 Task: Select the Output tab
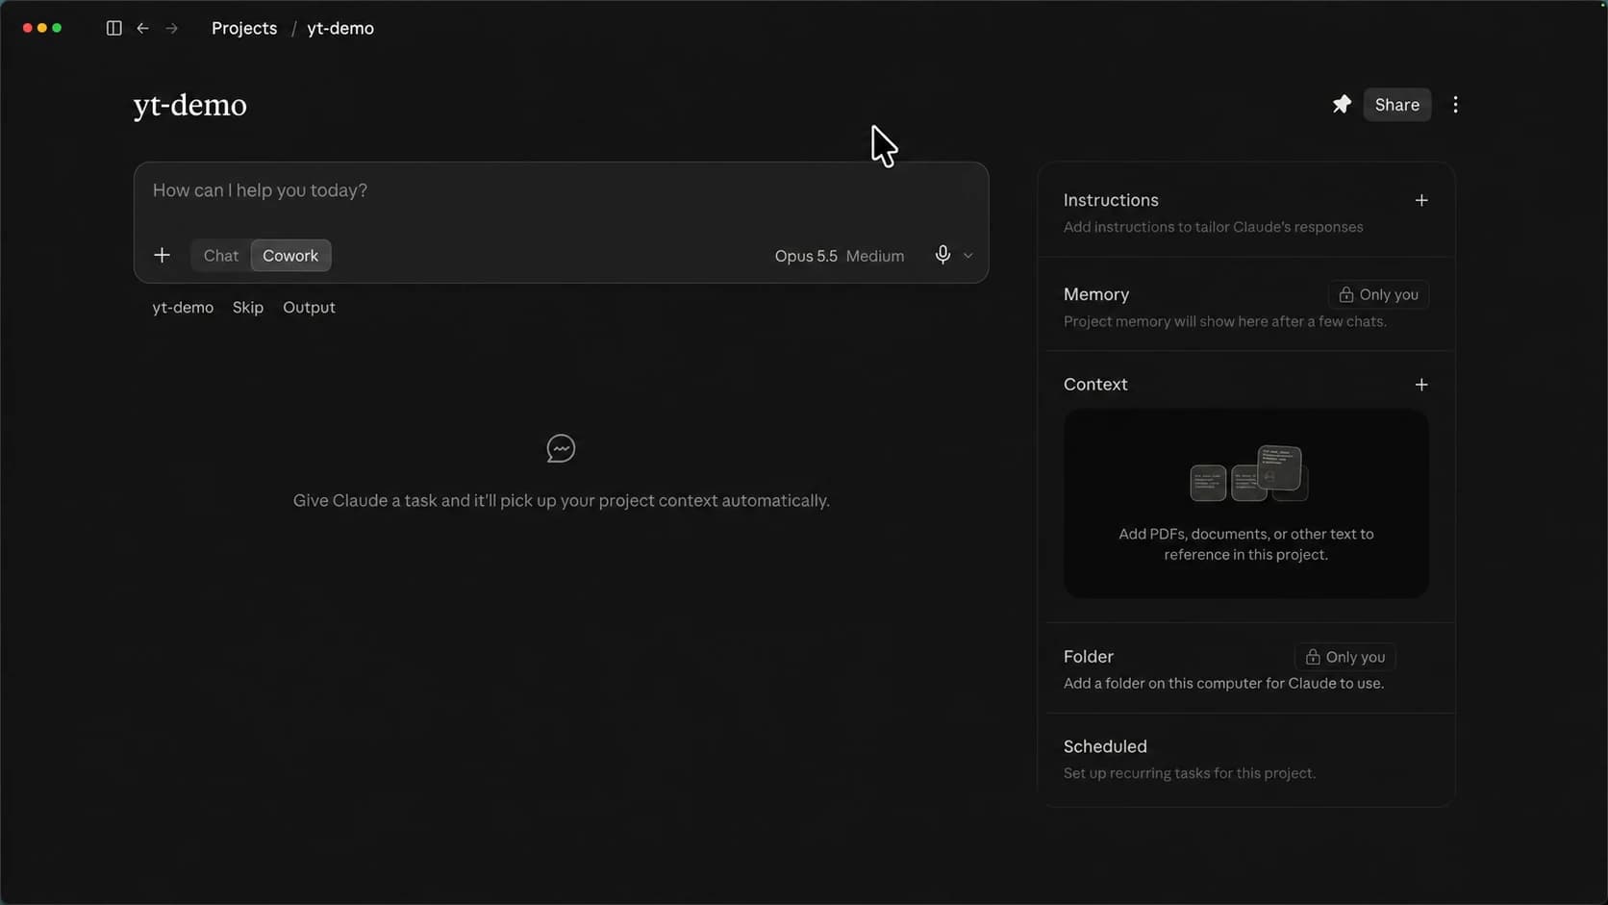pyautogui.click(x=309, y=307)
